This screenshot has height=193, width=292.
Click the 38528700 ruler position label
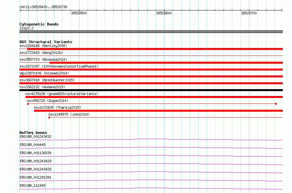[x=249, y=13]
